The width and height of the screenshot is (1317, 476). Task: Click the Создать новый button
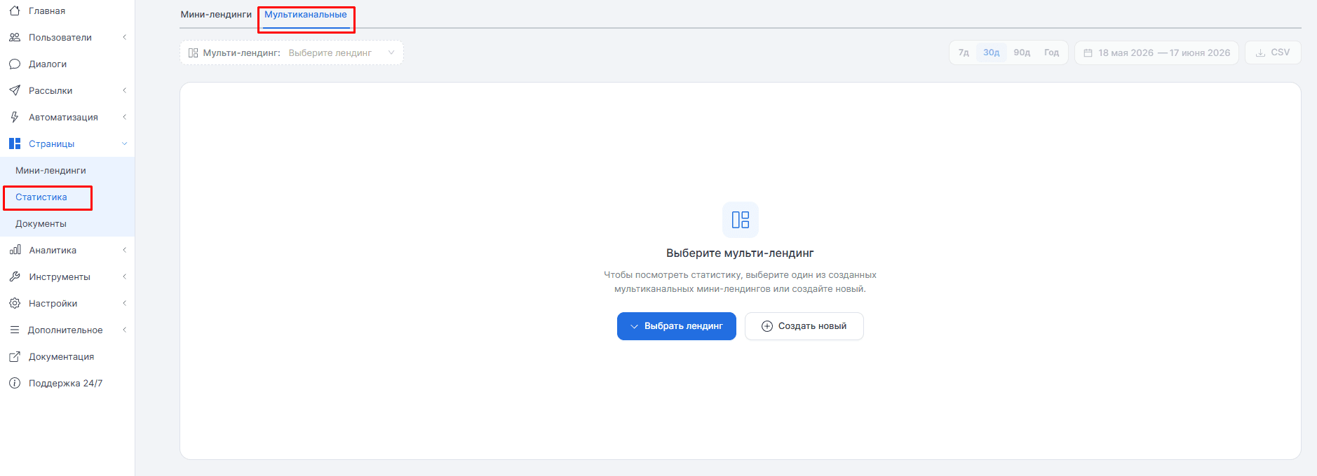[x=804, y=326]
